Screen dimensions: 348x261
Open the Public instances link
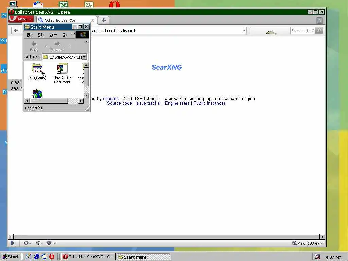pyautogui.click(x=209, y=103)
